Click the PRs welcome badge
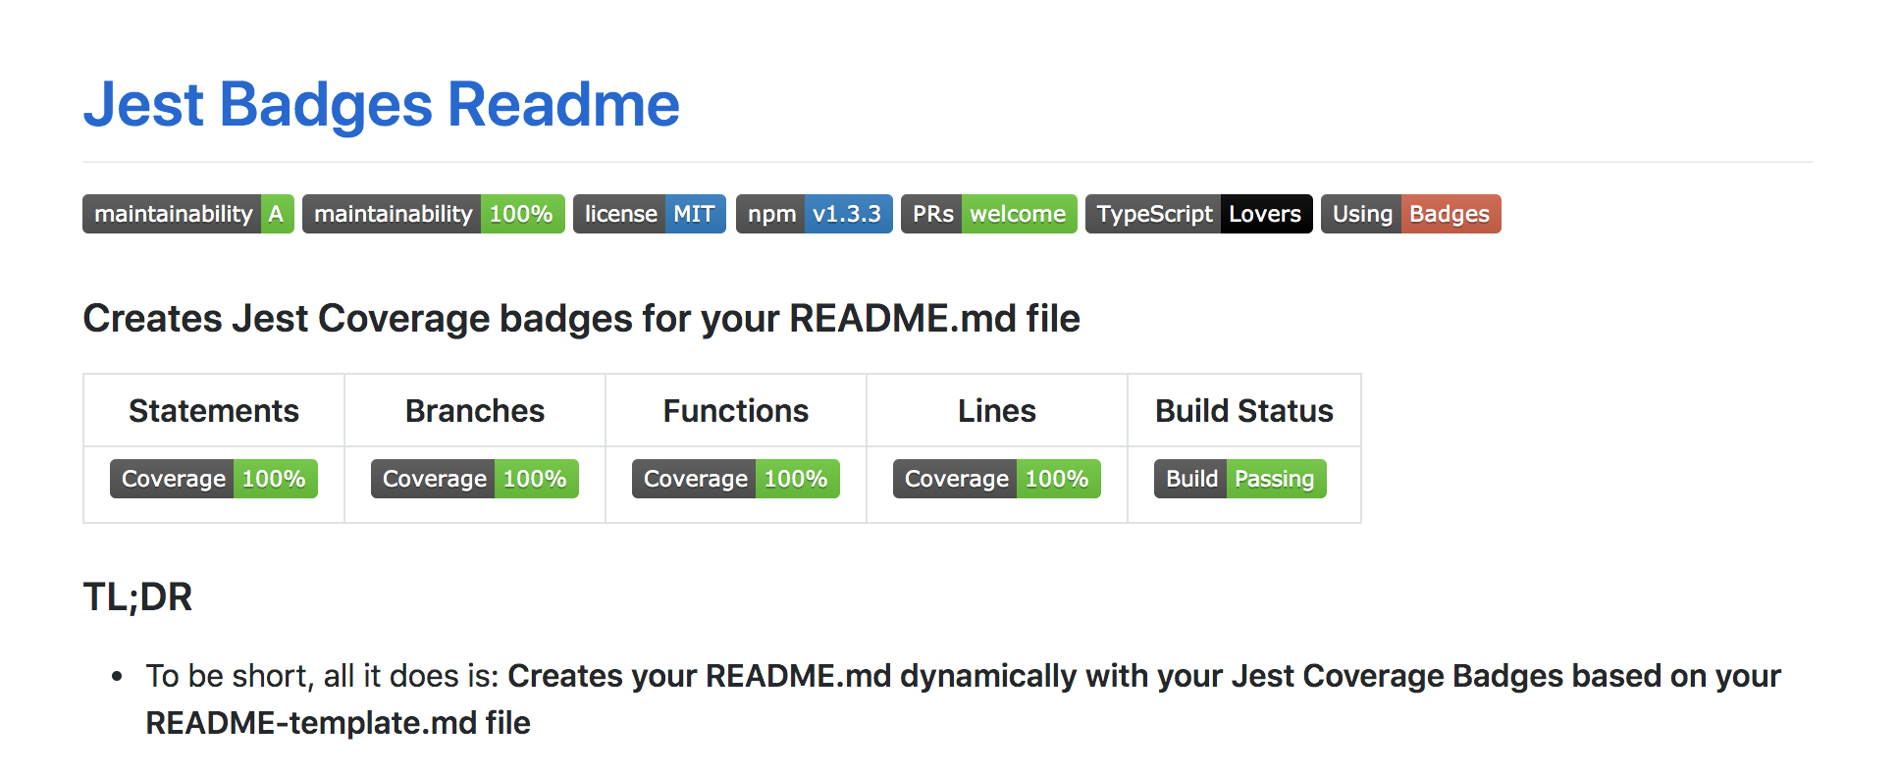 pyautogui.click(x=989, y=214)
